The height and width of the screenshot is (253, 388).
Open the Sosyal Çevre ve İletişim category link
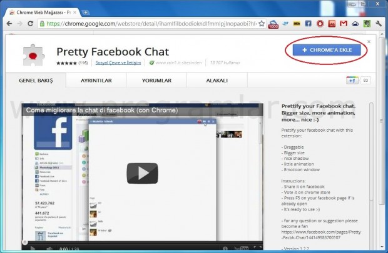118,62
